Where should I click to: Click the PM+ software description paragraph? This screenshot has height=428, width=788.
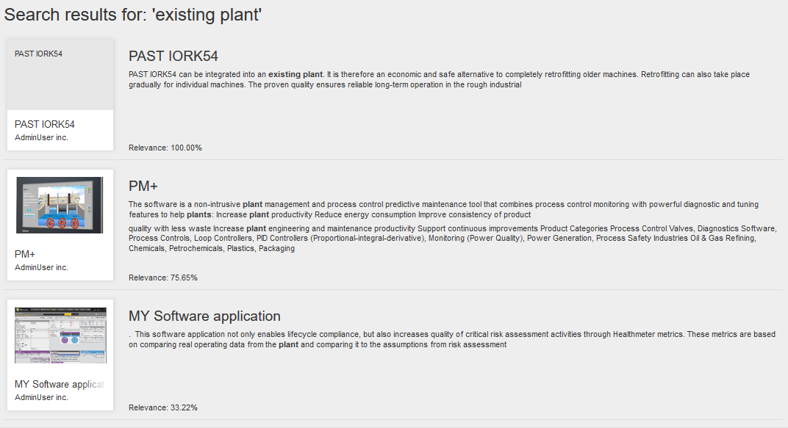tap(444, 210)
